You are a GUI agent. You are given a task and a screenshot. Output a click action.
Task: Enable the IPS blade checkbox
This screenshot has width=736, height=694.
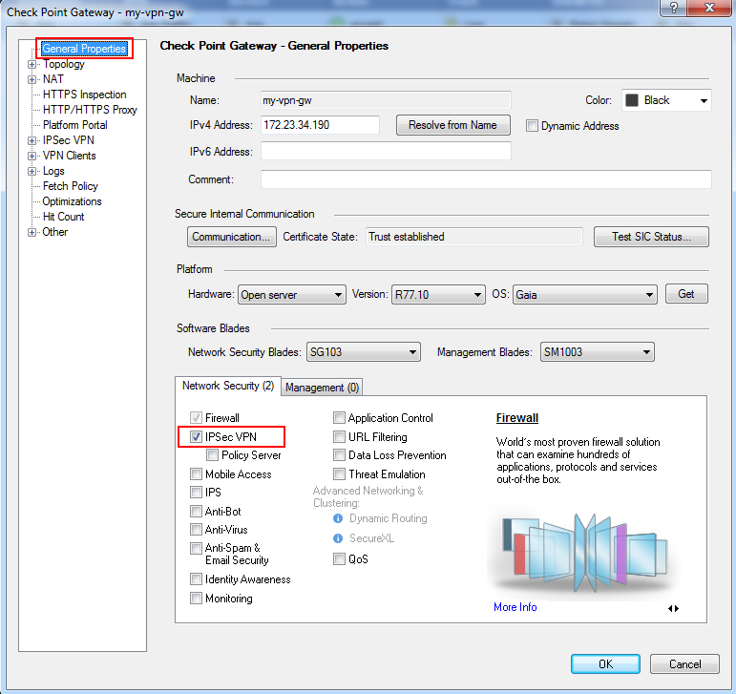pyautogui.click(x=196, y=493)
